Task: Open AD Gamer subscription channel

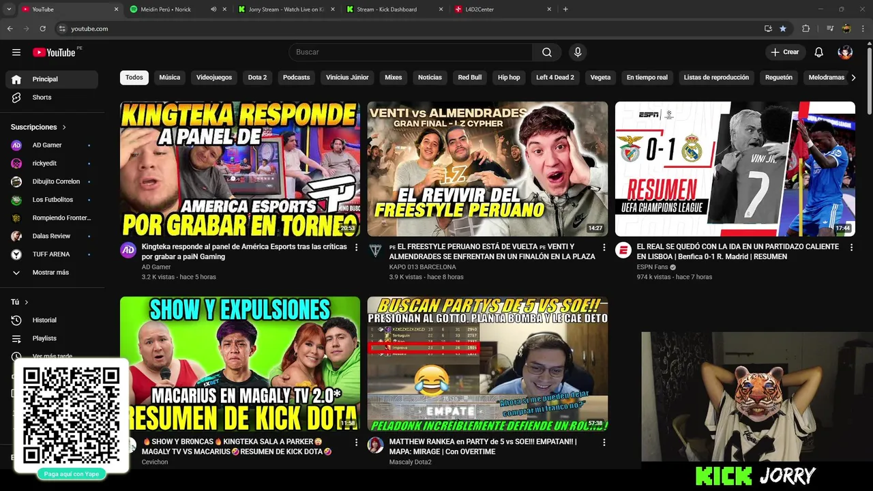Action: point(52,145)
